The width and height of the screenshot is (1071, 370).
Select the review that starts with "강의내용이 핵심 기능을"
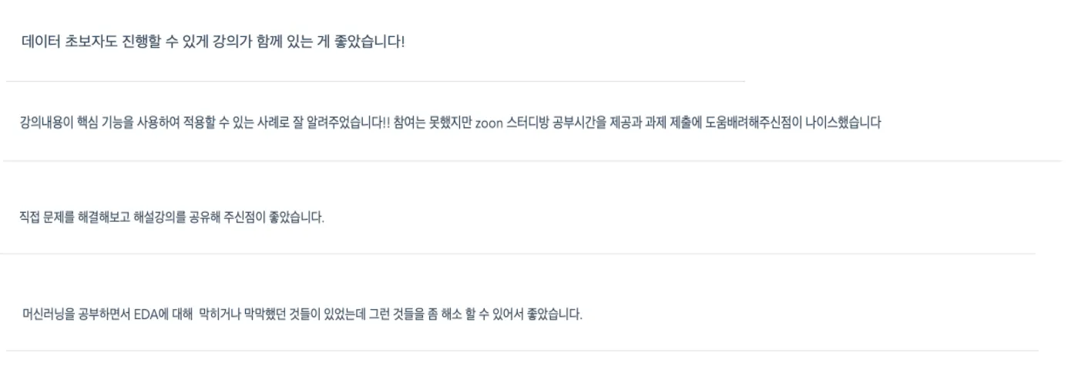(x=449, y=123)
